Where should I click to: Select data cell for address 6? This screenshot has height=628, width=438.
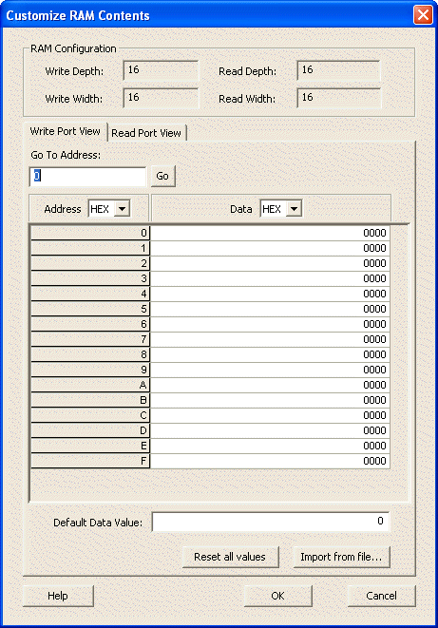coord(270,324)
